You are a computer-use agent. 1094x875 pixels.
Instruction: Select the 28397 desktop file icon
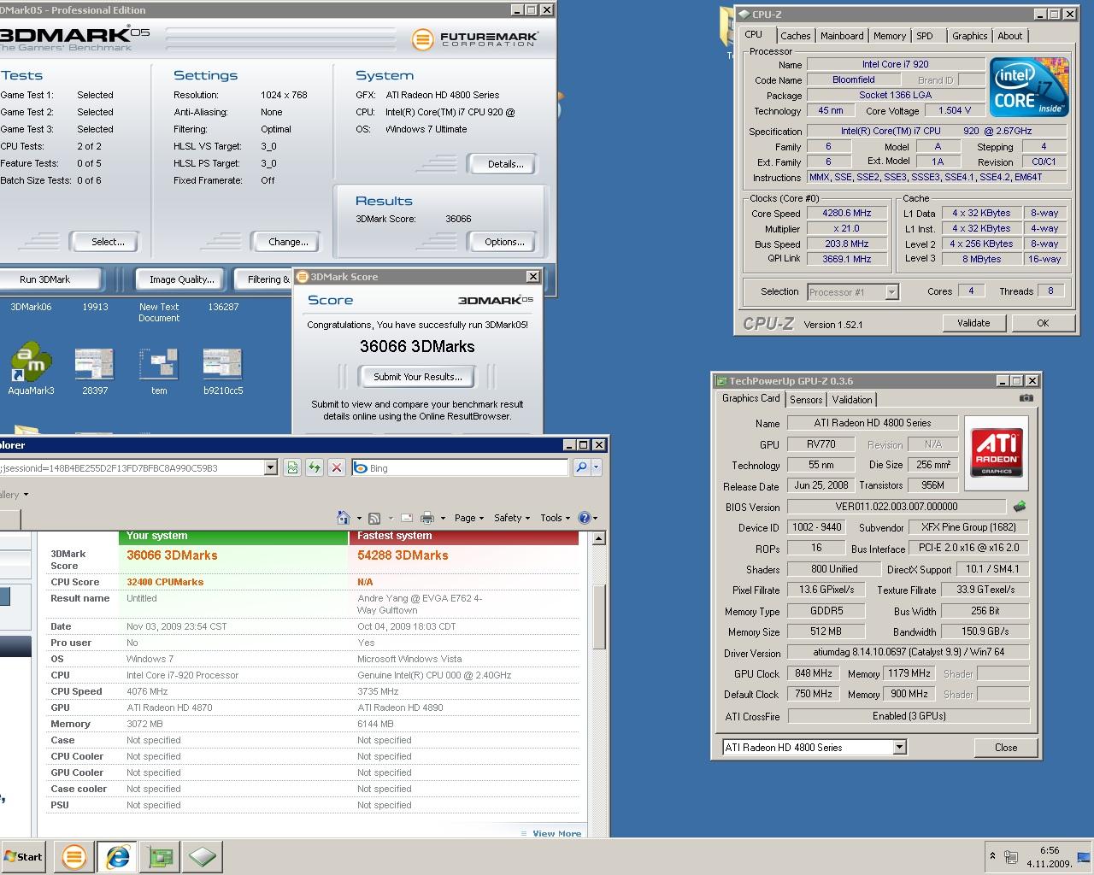[94, 370]
